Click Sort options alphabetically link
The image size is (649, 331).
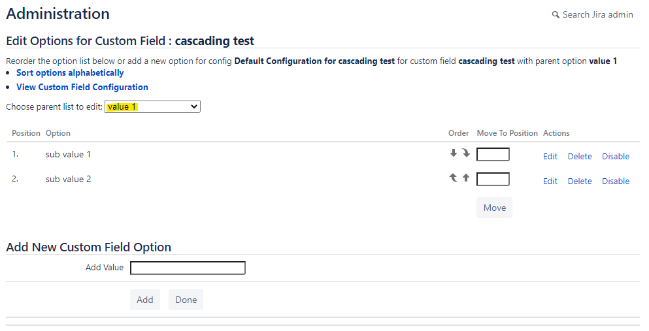click(x=70, y=73)
